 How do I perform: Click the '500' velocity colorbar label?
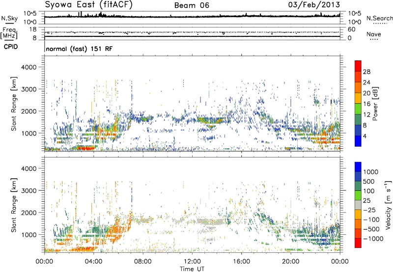pyautogui.click(x=369, y=181)
